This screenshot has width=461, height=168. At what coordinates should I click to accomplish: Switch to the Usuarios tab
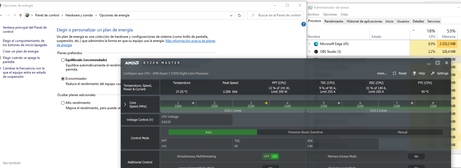click(403, 21)
